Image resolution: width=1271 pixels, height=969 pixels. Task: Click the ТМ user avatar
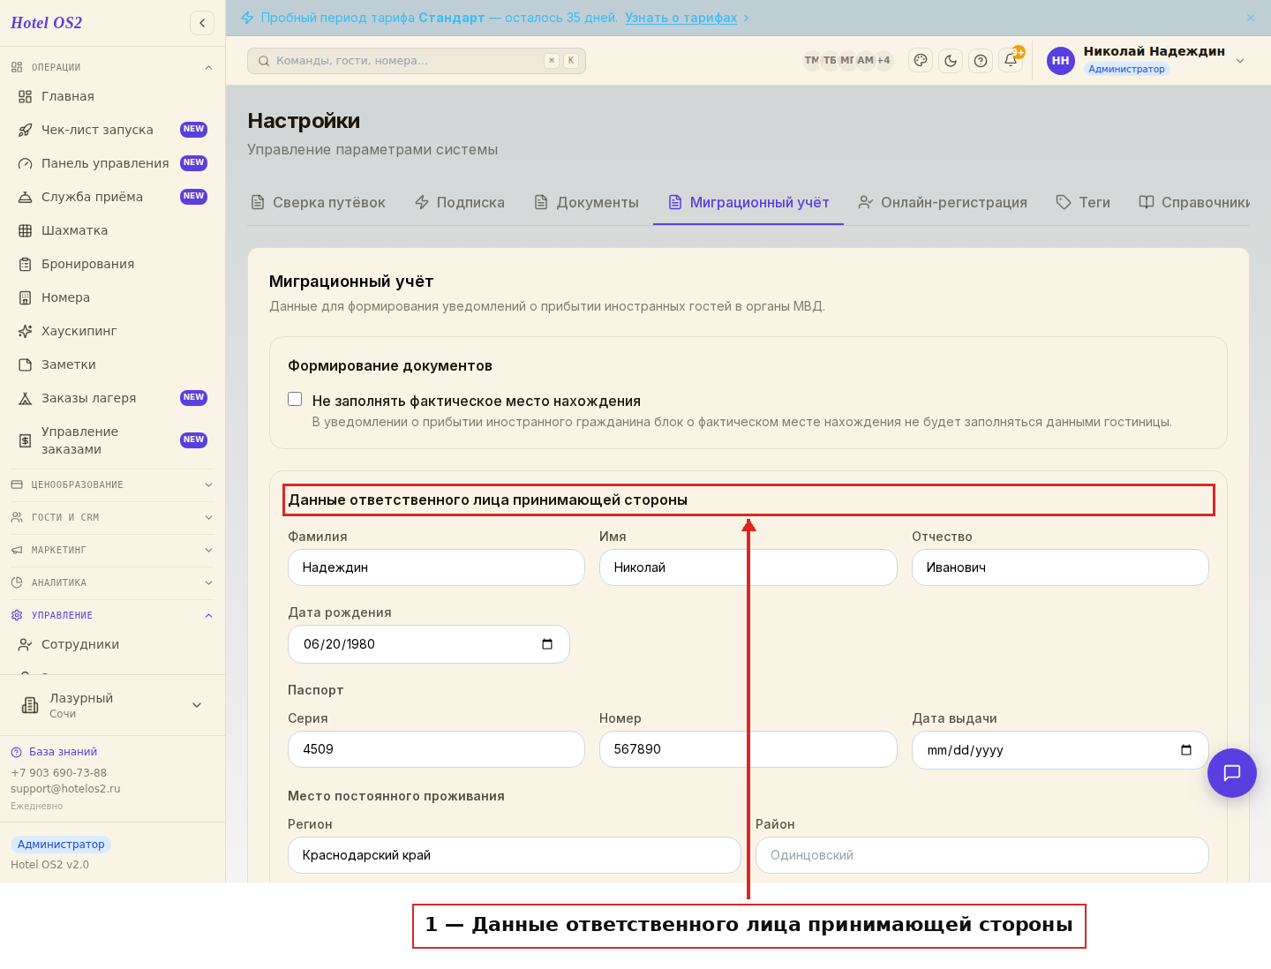click(x=811, y=60)
